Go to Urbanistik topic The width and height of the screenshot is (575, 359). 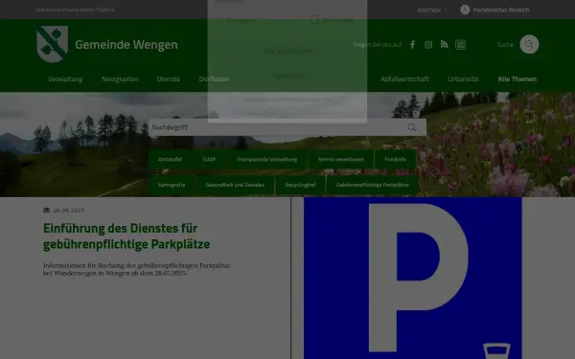(x=464, y=79)
